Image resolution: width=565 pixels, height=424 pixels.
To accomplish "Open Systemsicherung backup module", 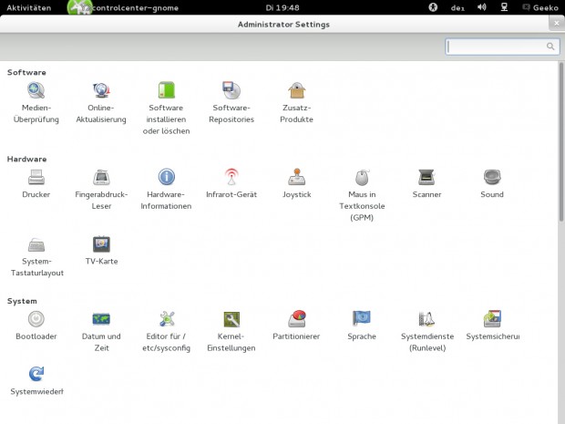I will point(493,326).
